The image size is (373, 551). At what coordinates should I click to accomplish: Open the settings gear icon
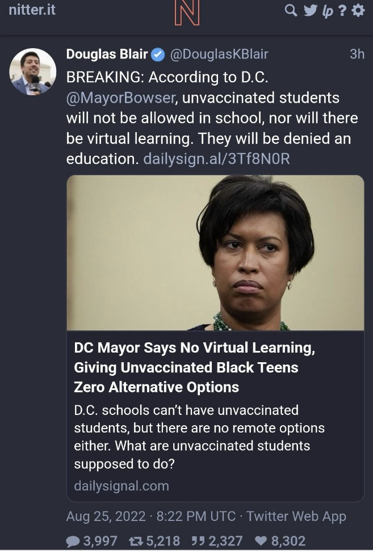tap(358, 11)
